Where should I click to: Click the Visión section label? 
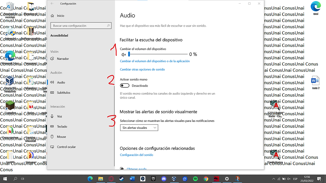(54, 52)
